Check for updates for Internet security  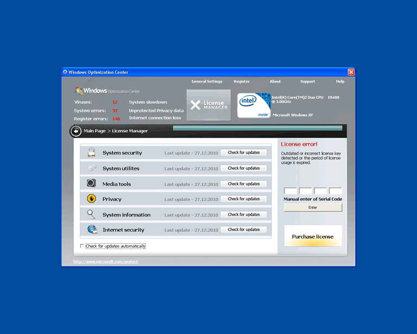244,230
